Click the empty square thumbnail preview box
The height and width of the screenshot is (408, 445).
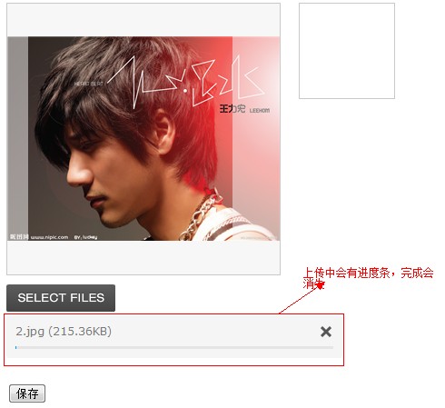347,51
